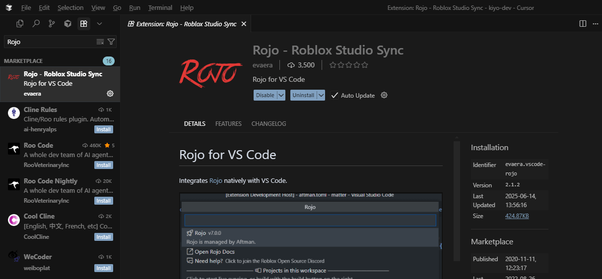Expand the Uninstall button dropdown arrow
Image resolution: width=602 pixels, height=279 pixels.
[x=321, y=95]
